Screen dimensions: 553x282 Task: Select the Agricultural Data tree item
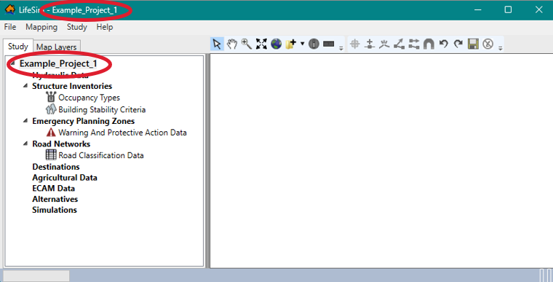pyautogui.click(x=65, y=177)
